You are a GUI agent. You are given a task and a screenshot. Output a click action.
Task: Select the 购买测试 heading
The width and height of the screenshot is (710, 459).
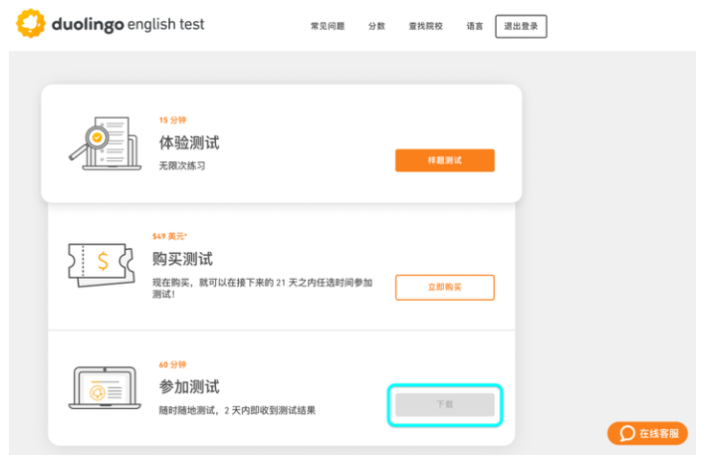pyautogui.click(x=182, y=259)
